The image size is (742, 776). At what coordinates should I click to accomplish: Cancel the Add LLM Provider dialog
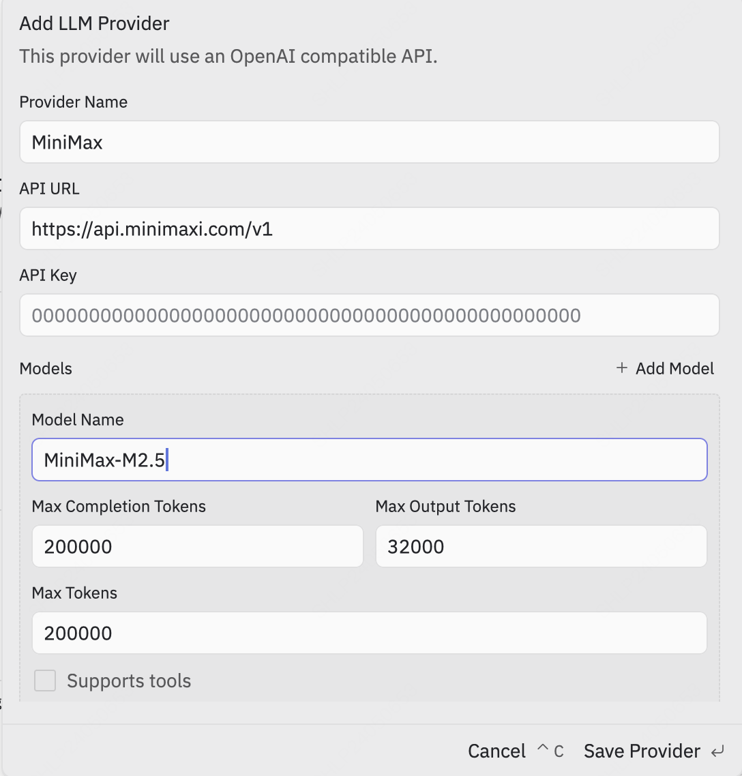pos(496,751)
